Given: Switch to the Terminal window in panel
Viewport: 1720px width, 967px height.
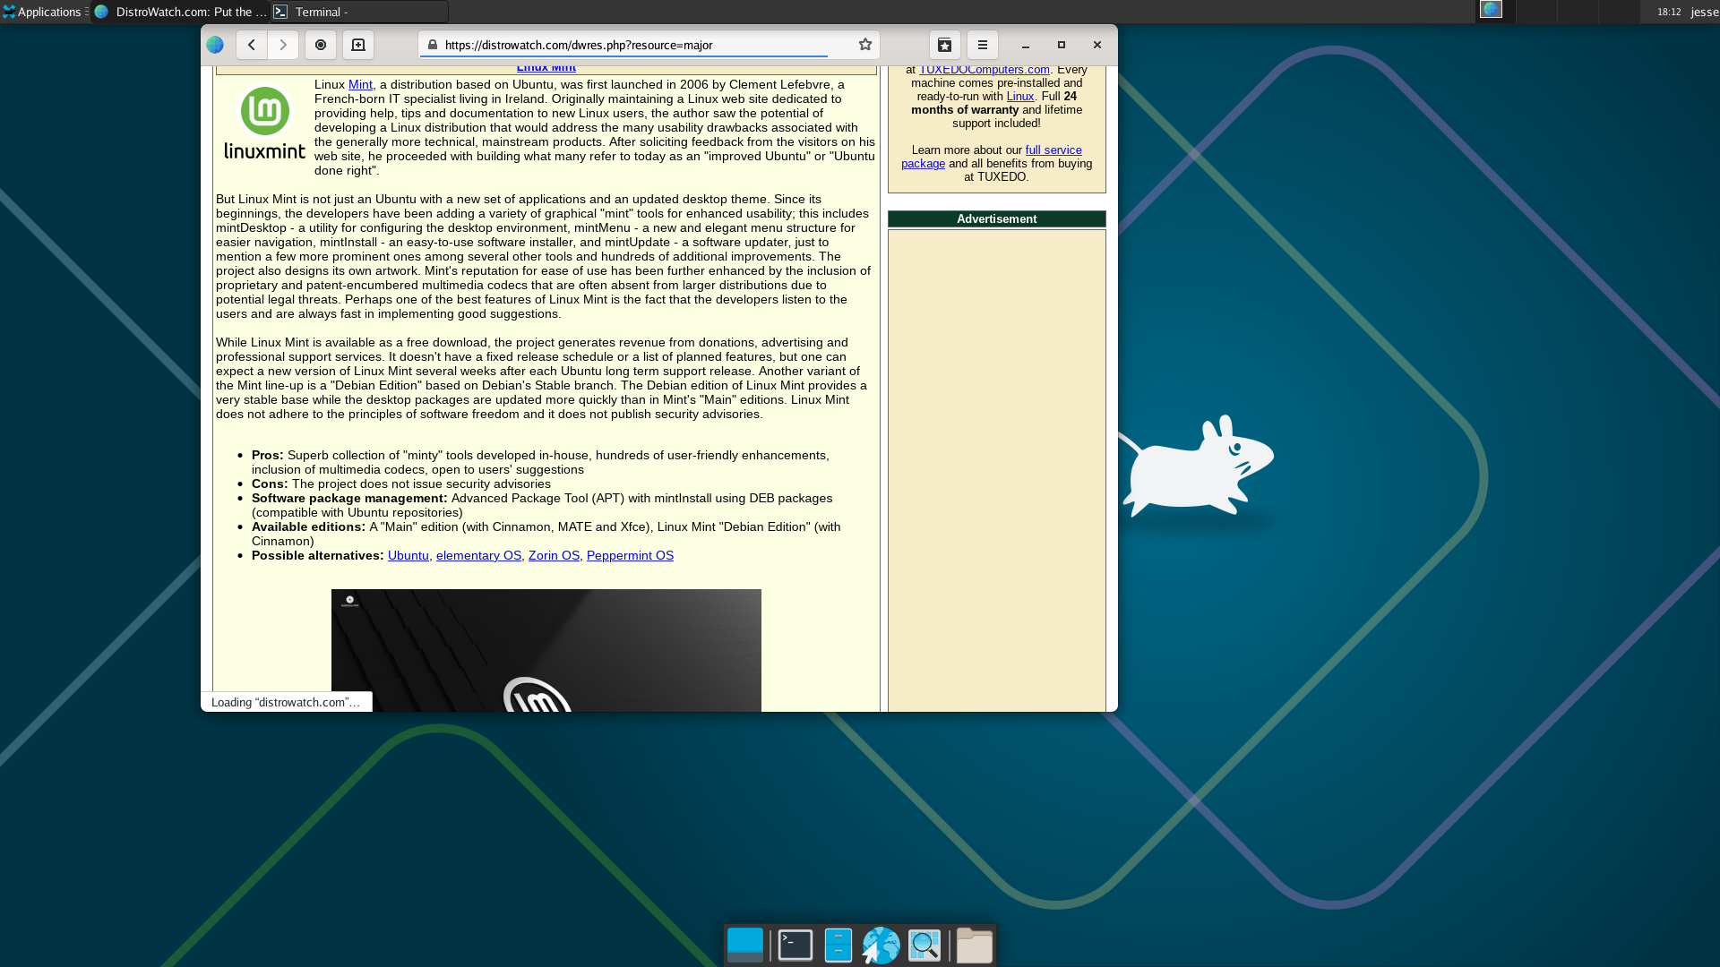Looking at the screenshot, I should (359, 12).
